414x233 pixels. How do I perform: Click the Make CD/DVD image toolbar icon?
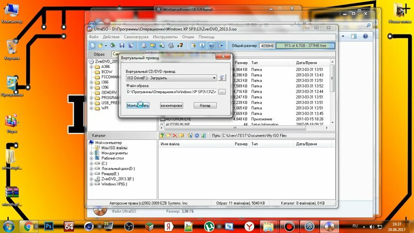(143, 46)
